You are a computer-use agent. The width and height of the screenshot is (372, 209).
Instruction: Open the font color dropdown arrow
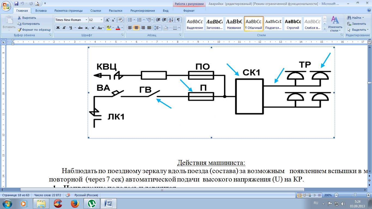point(123,28)
